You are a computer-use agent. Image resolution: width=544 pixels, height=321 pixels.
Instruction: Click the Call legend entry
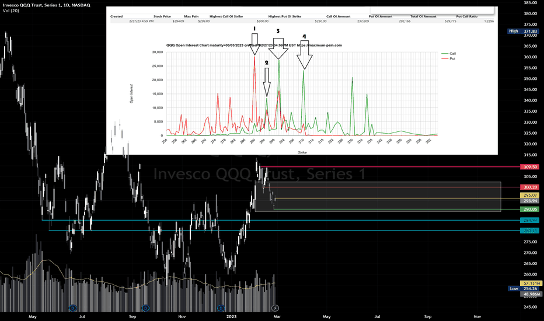449,54
